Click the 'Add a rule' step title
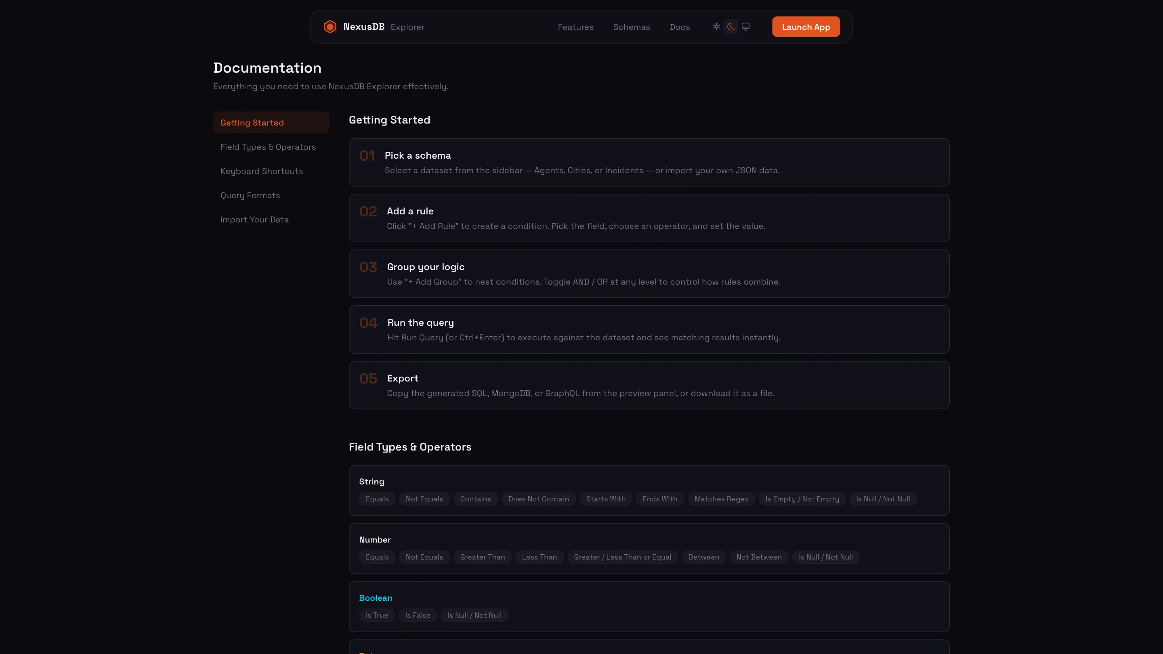Image resolution: width=1163 pixels, height=654 pixels. click(410, 211)
